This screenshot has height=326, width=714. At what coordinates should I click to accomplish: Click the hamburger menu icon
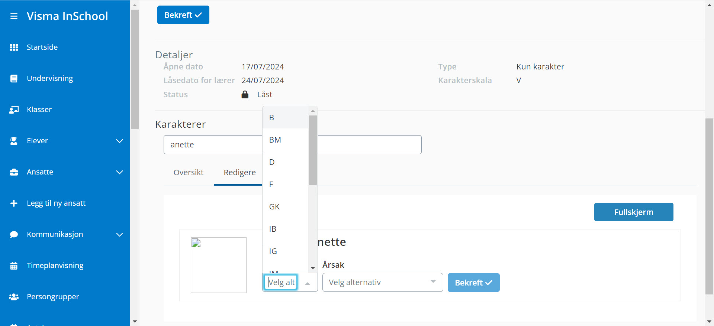pyautogui.click(x=14, y=16)
